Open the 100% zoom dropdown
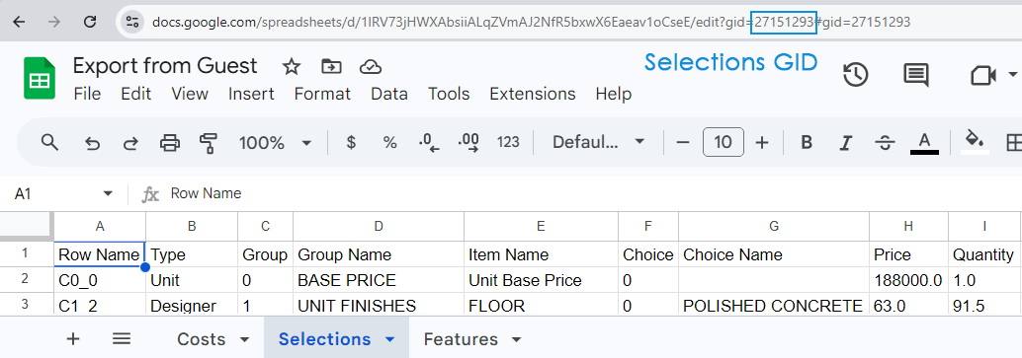1022x358 pixels. click(x=274, y=142)
